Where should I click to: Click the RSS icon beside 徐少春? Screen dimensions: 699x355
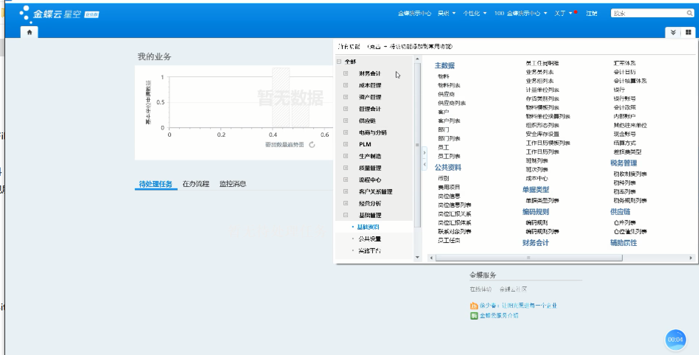coord(473,306)
